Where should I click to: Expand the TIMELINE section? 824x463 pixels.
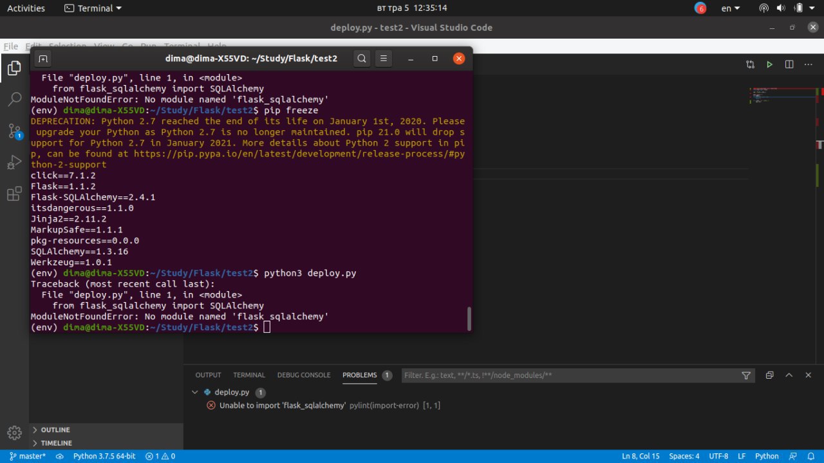coord(57,443)
